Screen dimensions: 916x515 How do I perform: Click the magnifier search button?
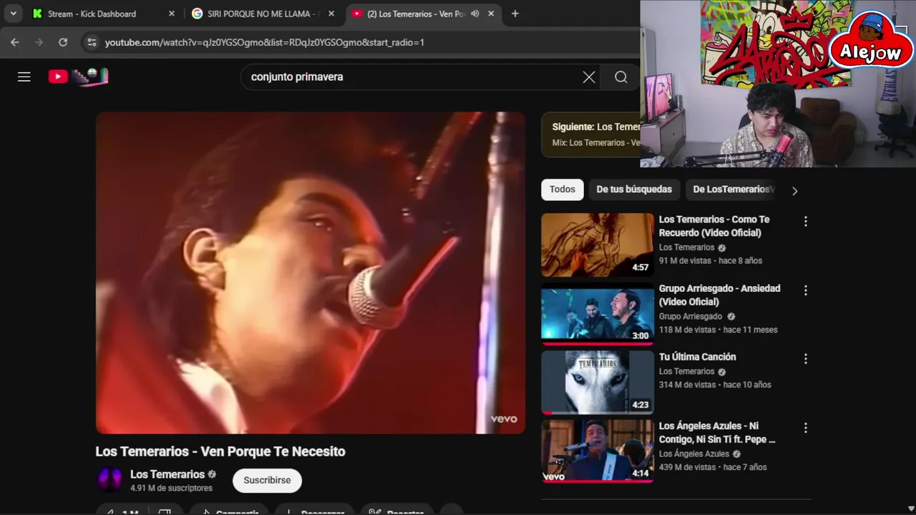coord(621,77)
